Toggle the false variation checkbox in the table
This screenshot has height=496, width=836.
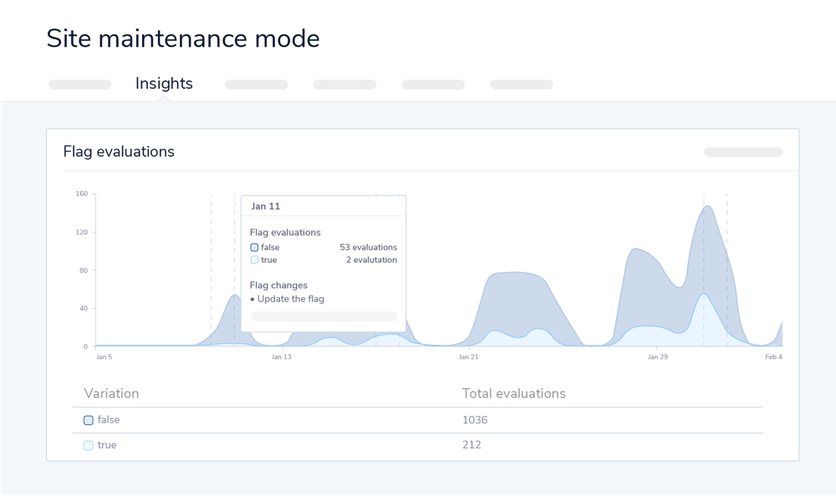point(89,420)
